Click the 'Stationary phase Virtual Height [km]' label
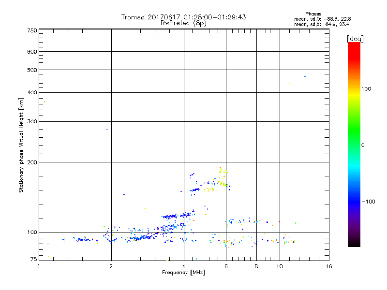This screenshot has width=387, height=290. tap(21, 145)
